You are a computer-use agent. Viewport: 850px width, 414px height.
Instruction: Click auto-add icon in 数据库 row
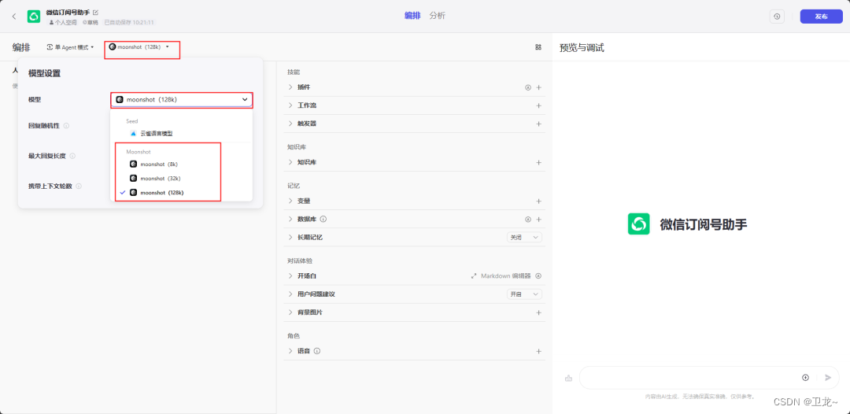tap(528, 220)
